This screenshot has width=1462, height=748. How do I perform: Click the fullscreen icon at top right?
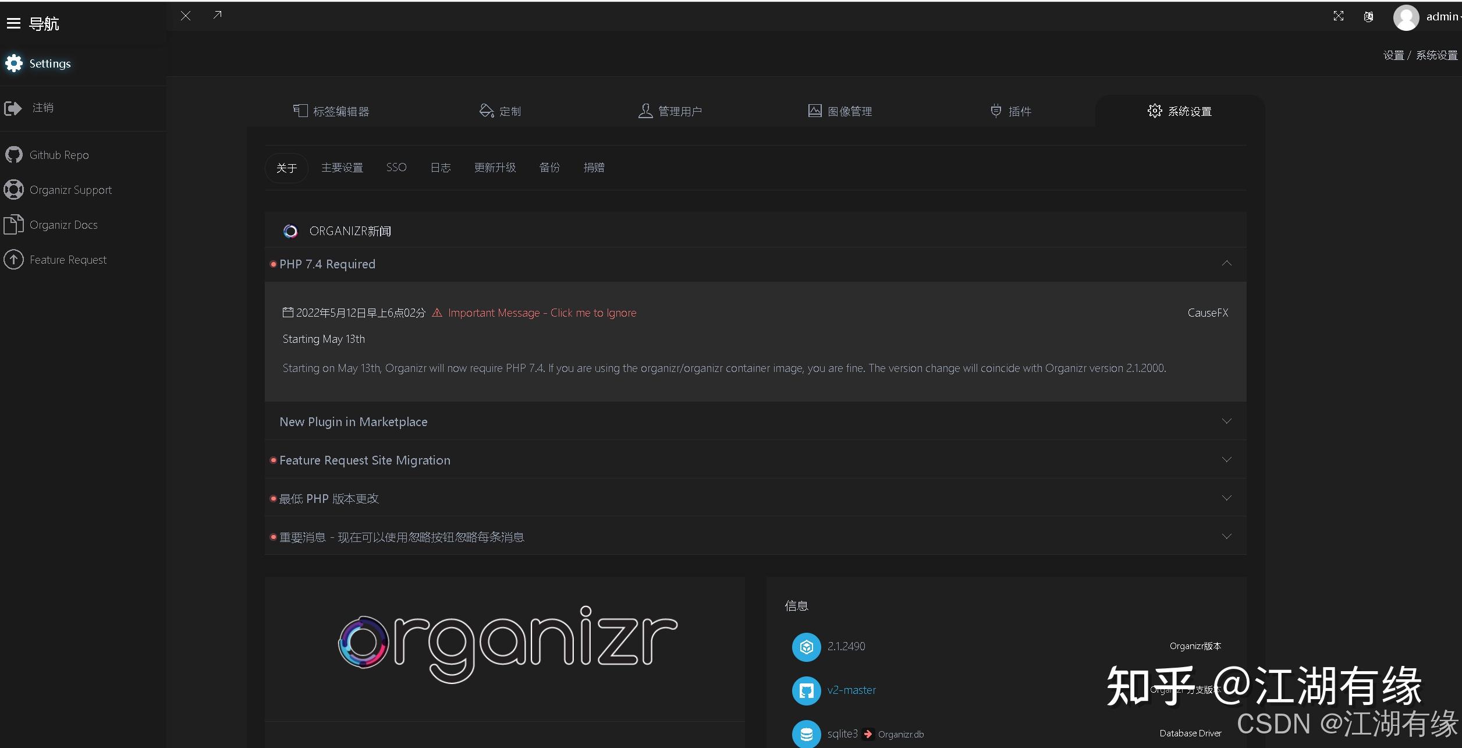click(x=1338, y=16)
